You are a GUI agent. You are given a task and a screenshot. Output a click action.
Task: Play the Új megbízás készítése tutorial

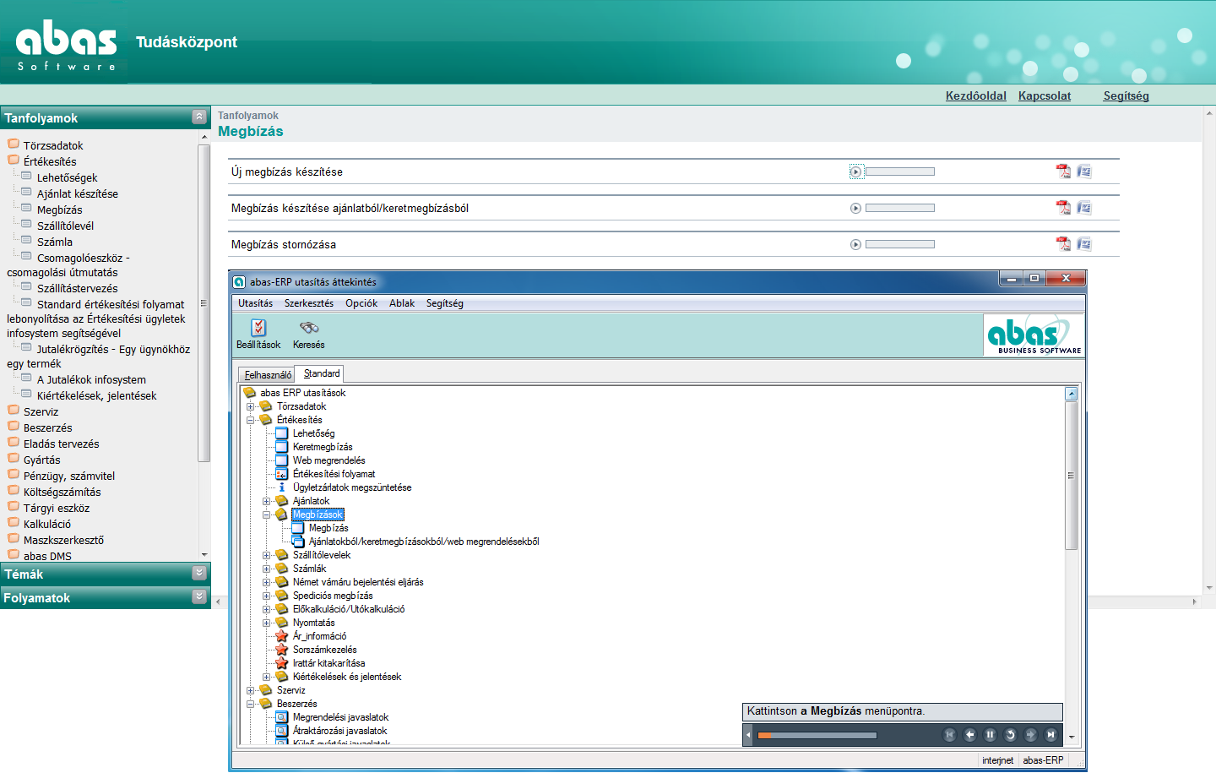point(855,171)
